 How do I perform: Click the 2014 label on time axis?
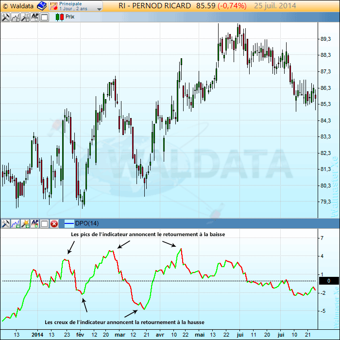37,335
